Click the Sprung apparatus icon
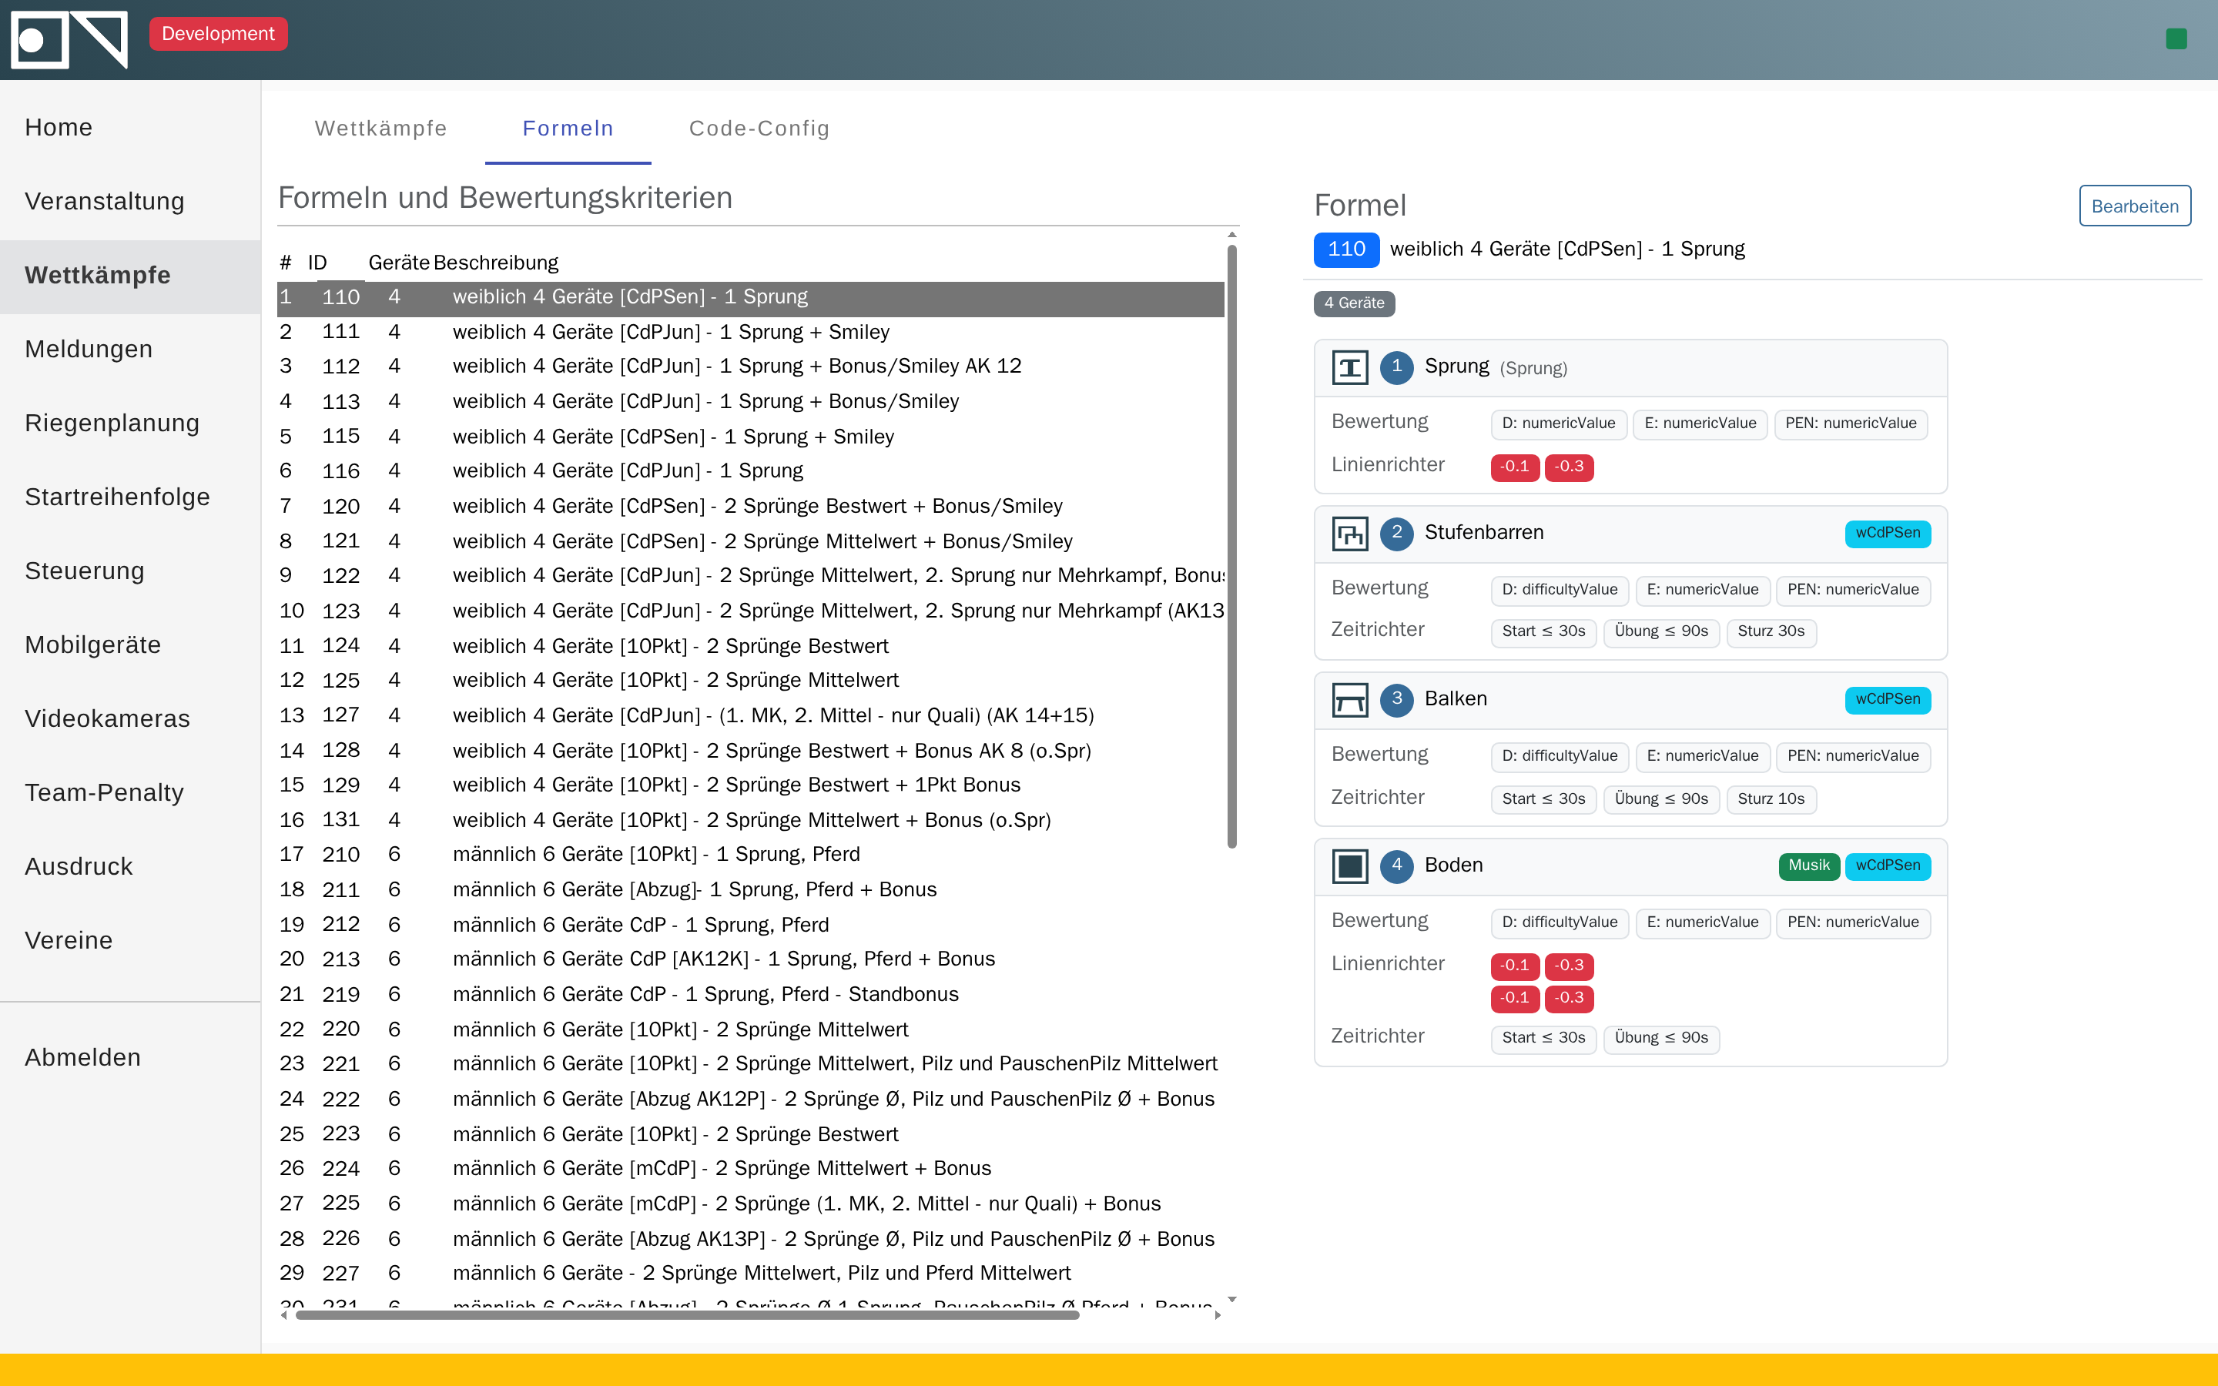The height and width of the screenshot is (1386, 2218). (x=1349, y=367)
